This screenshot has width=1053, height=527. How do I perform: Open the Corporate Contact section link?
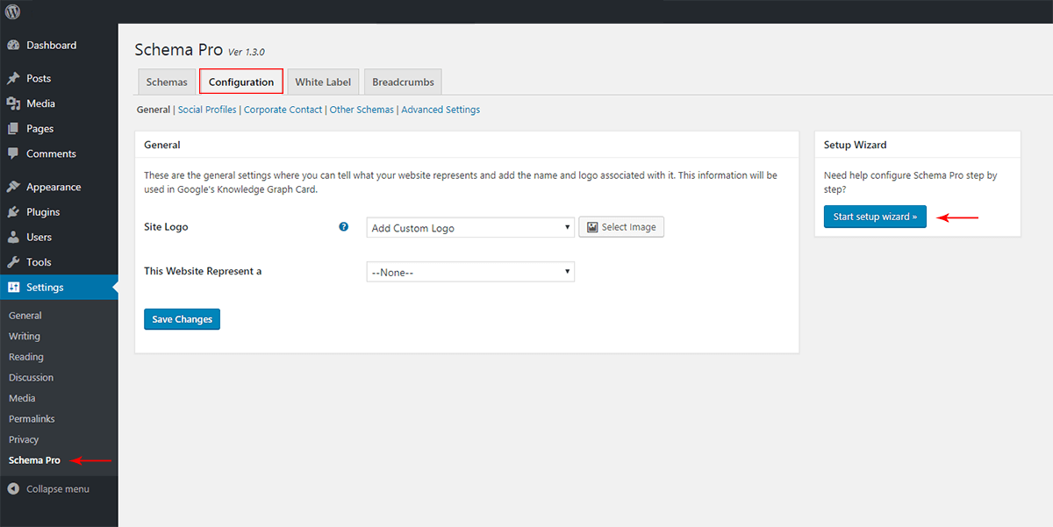click(283, 110)
